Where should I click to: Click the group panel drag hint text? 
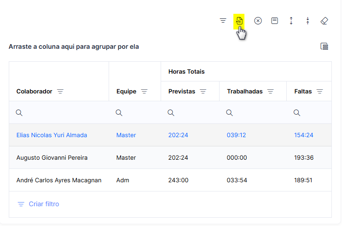point(74,46)
